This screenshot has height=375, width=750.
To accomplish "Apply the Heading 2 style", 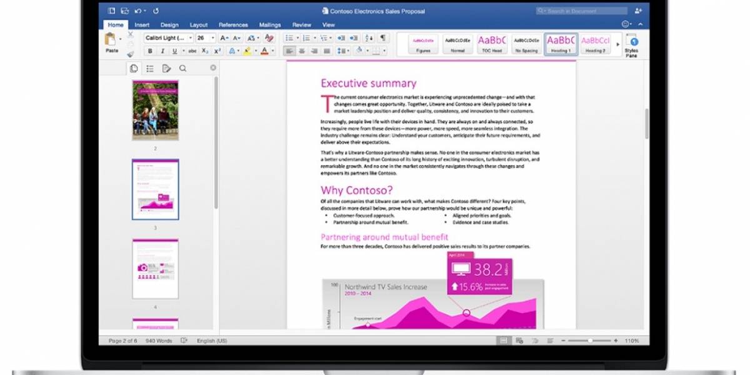I will tap(595, 44).
